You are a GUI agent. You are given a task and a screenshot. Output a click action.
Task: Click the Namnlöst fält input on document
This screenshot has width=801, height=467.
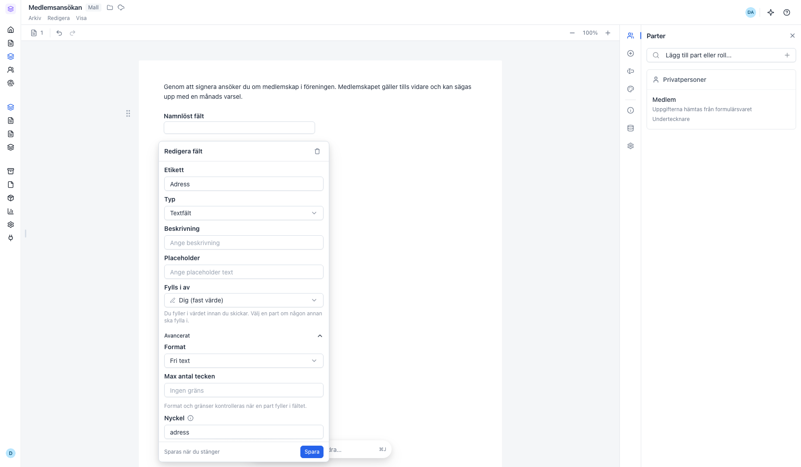click(239, 128)
